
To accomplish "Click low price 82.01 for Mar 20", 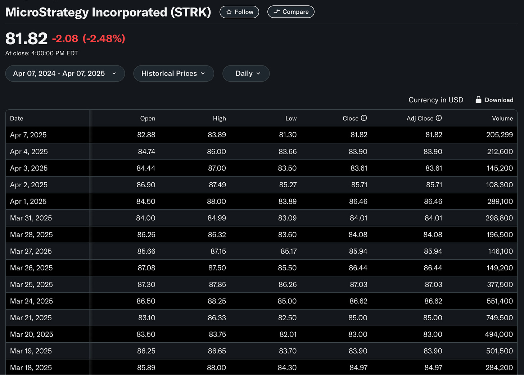I will click(288, 334).
